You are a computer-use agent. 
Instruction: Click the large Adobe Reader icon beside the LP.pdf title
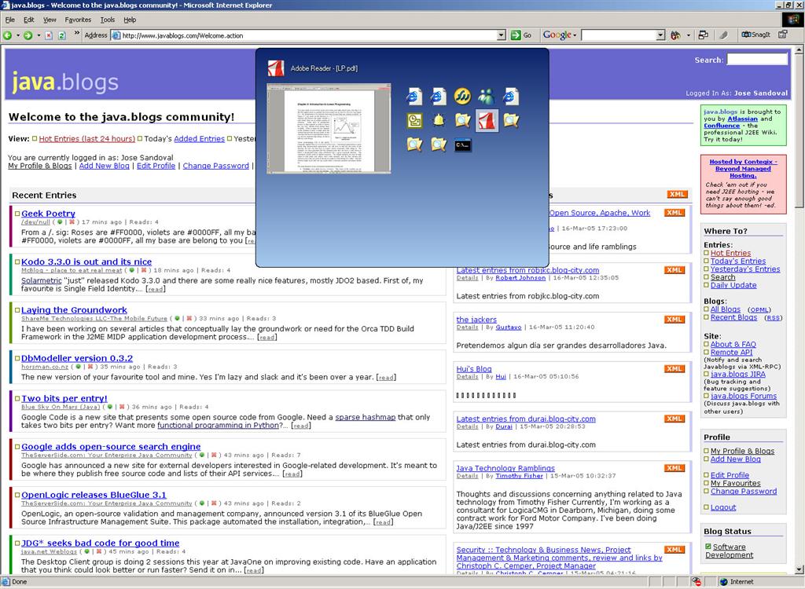pos(276,68)
